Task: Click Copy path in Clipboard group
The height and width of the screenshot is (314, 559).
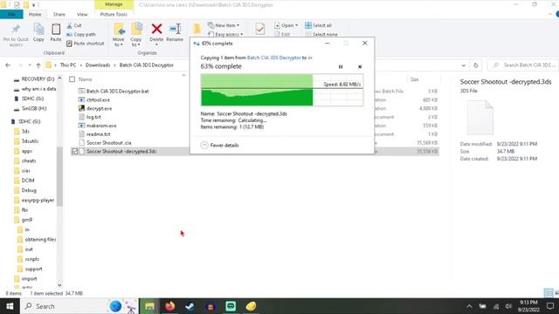Action: coord(81,35)
